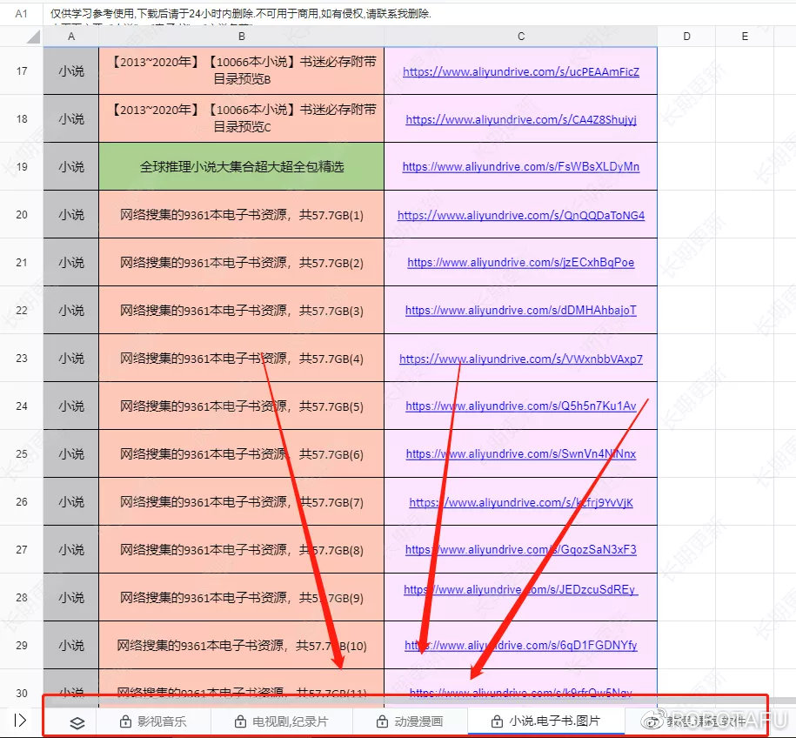
Task: Click the A1 cell name box
Action: pyautogui.click(x=22, y=13)
